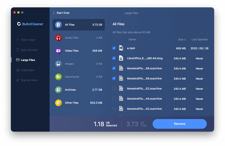Select the Images category label
Image resolution: width=225 pixels, height=146 pixels.
point(69,64)
